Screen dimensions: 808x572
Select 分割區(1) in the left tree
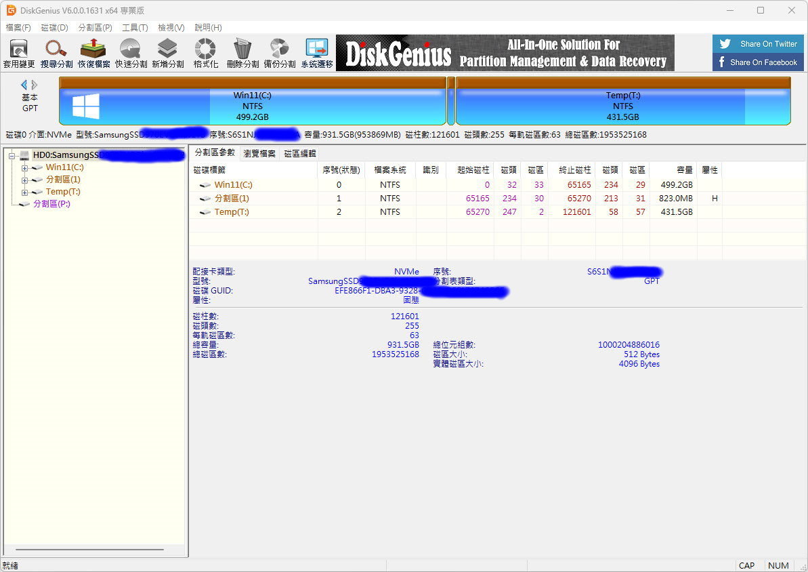tap(63, 180)
